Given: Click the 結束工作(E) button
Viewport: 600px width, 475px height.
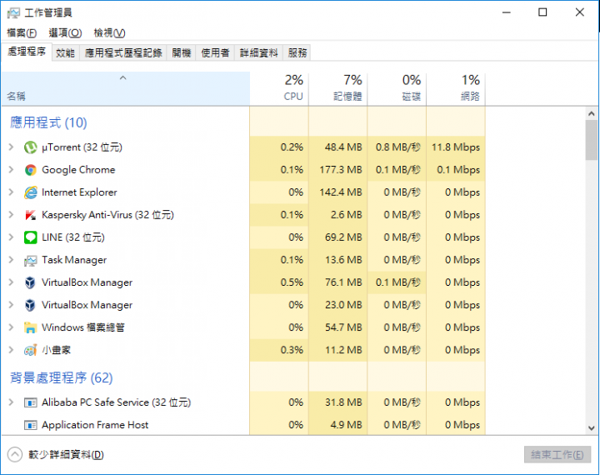Looking at the screenshot, I should (x=557, y=455).
